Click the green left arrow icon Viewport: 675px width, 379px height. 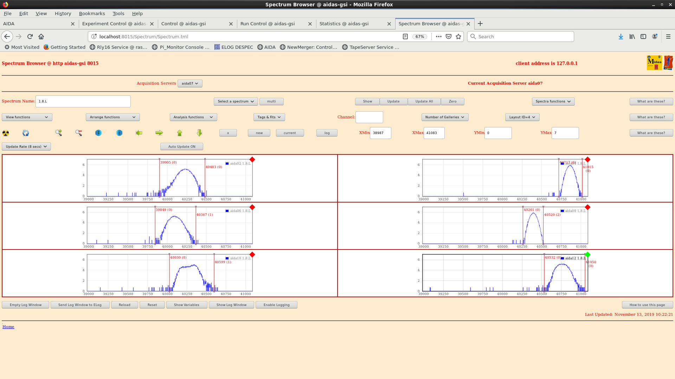139,133
